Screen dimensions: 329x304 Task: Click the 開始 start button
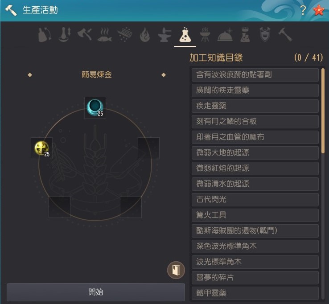point(96,292)
